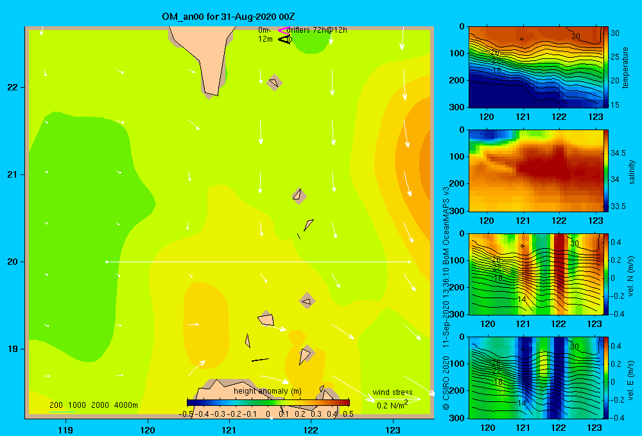Viewport: 642px width, 436px height.
Task: Click the black 12m drifter arrow symbol
Action: (x=284, y=40)
